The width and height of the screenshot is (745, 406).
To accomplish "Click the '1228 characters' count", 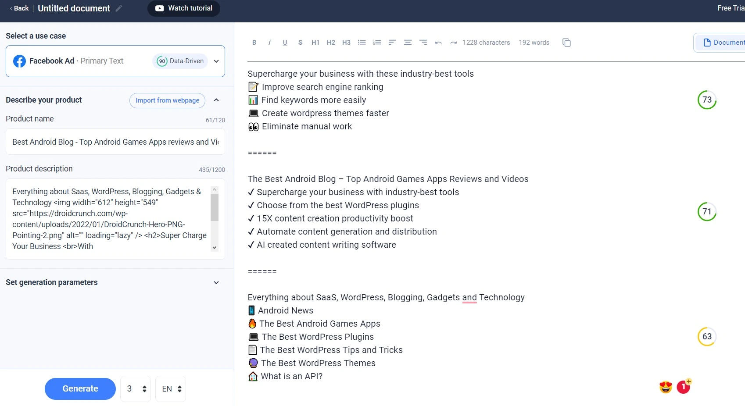I will (486, 43).
